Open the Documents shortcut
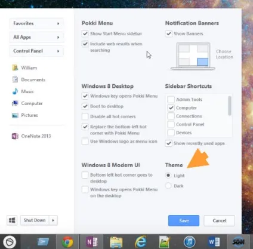Viewport: 253px width, 249px height. tap(29, 79)
